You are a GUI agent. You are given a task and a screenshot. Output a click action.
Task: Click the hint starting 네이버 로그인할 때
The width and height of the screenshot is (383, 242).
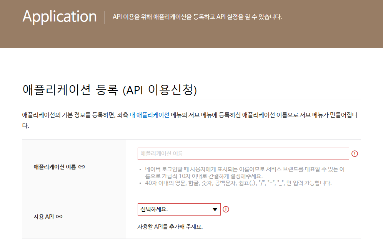[x=245, y=173]
